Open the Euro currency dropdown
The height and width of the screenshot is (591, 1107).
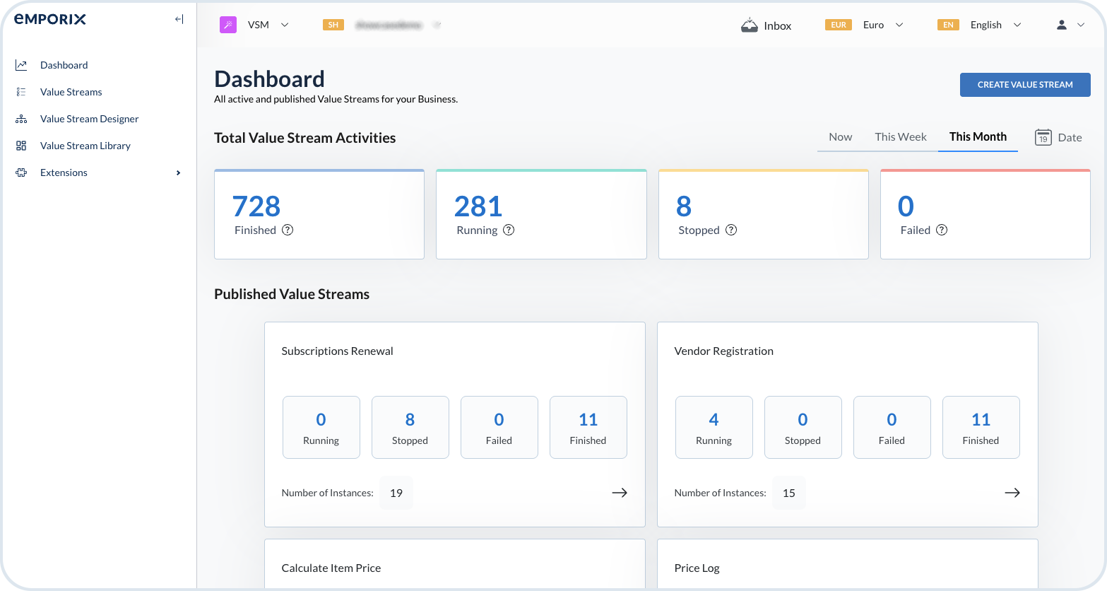click(899, 25)
